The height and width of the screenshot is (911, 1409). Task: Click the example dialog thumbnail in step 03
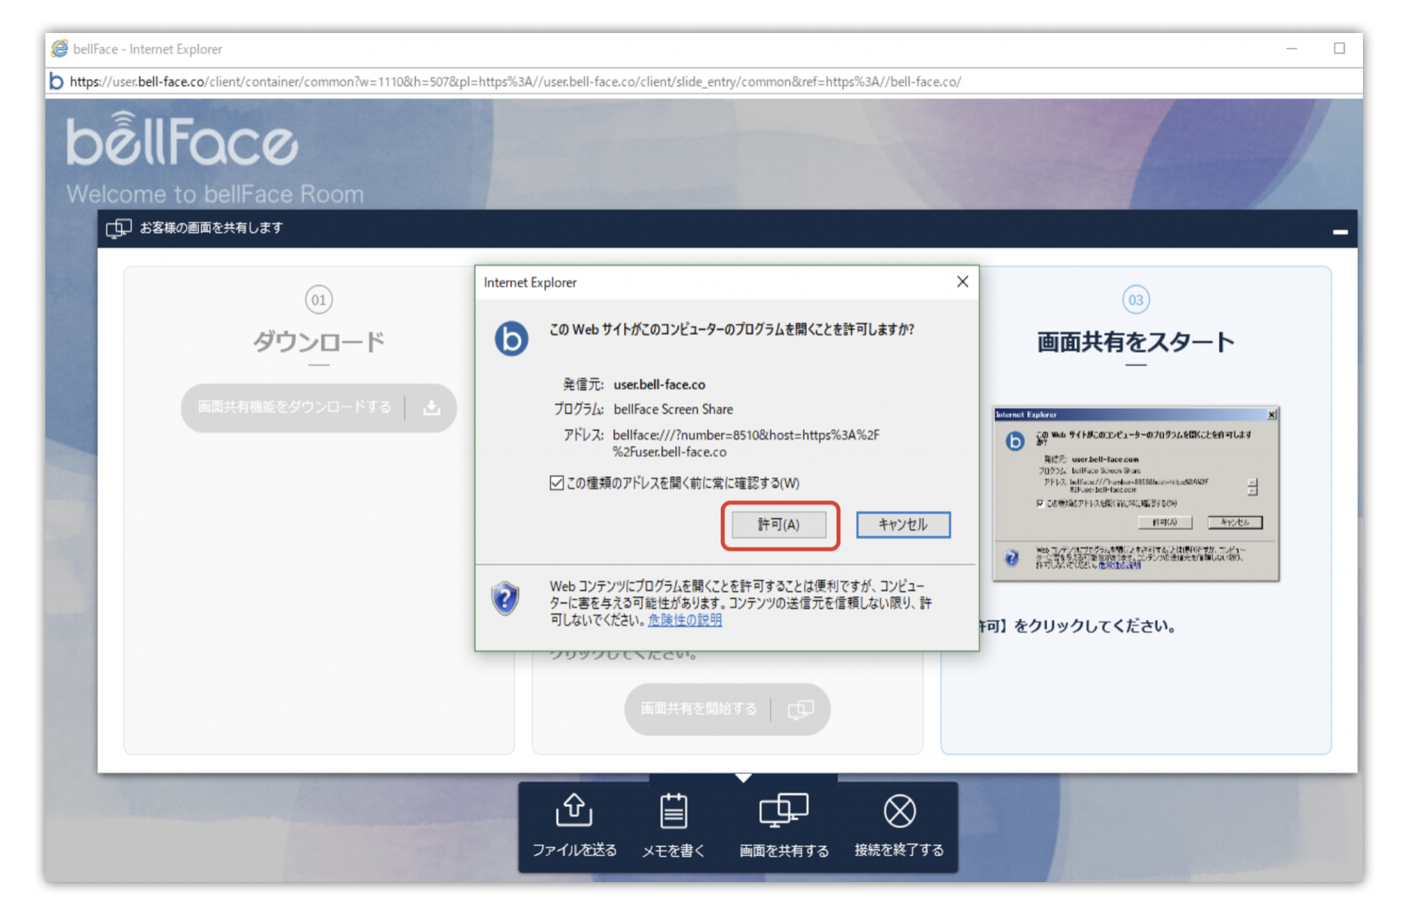coord(1136,493)
